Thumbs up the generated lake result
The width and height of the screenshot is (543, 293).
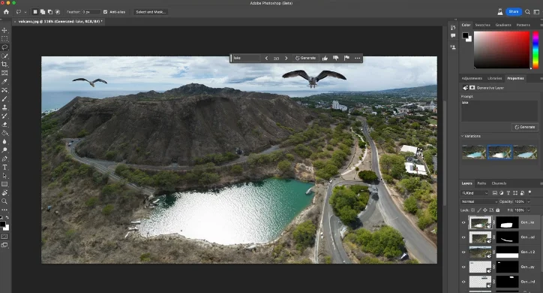click(x=325, y=59)
